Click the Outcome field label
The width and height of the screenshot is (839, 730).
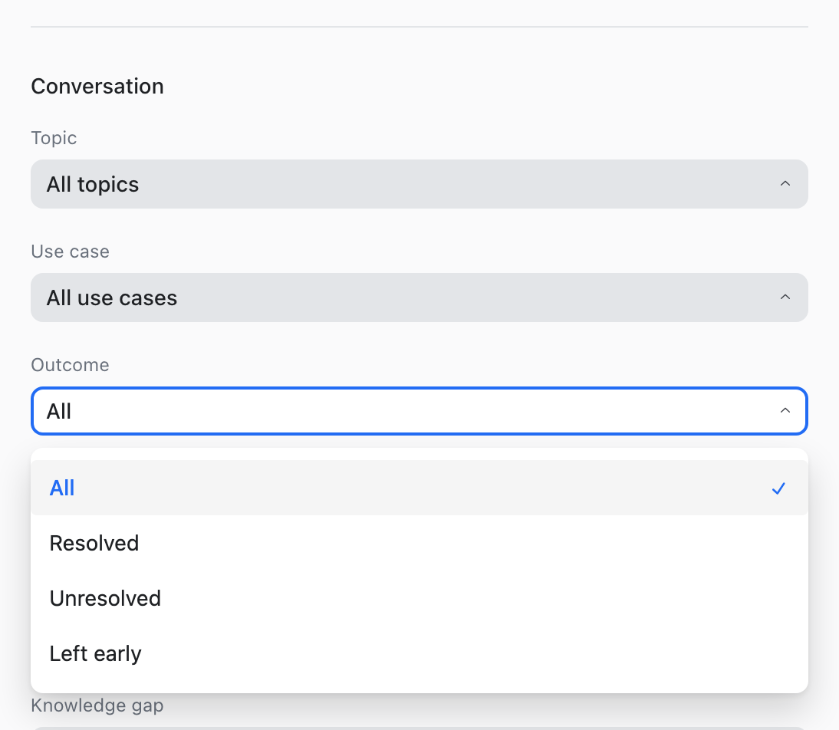(x=70, y=365)
